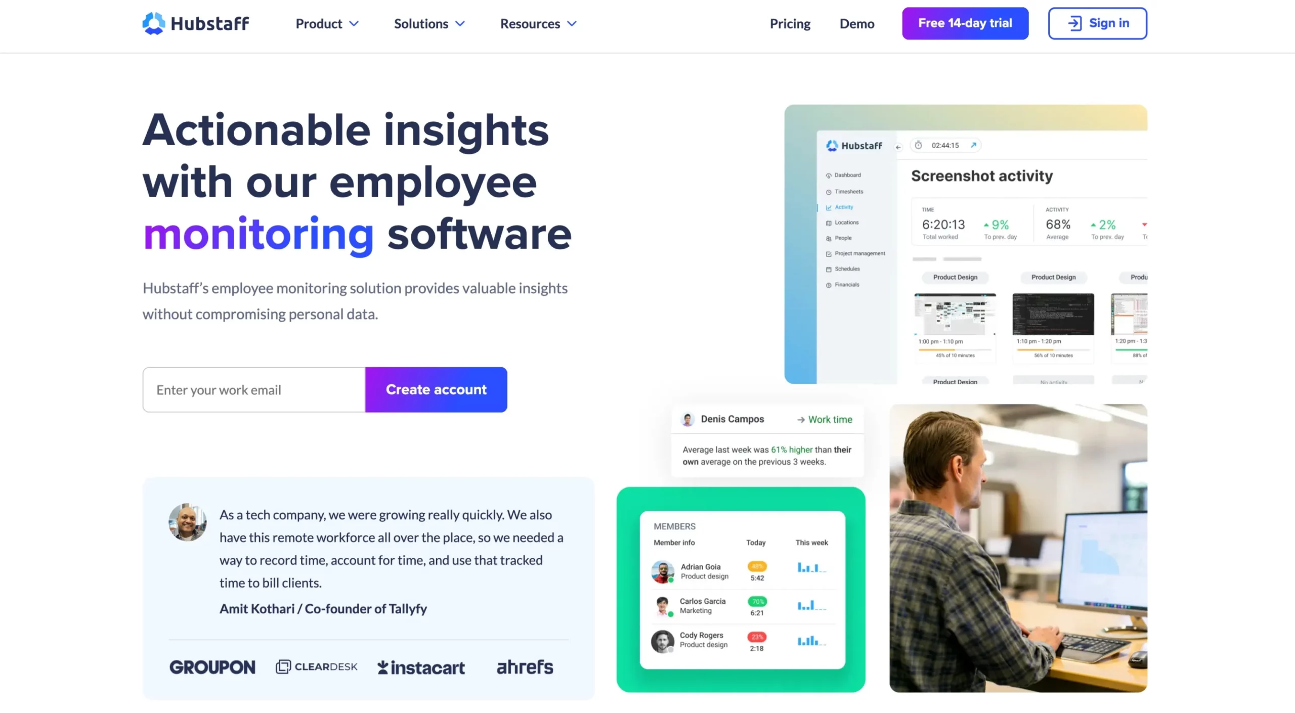Expand the Resources dropdown menu

pos(537,24)
